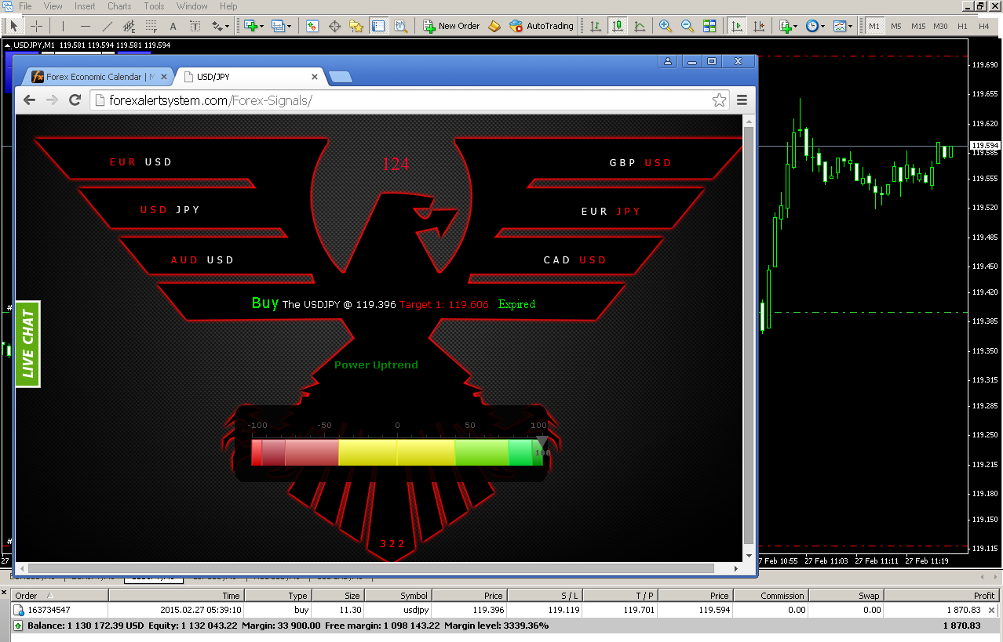Image resolution: width=1003 pixels, height=642 pixels.
Task: Click the New Order button
Action: coord(451,26)
